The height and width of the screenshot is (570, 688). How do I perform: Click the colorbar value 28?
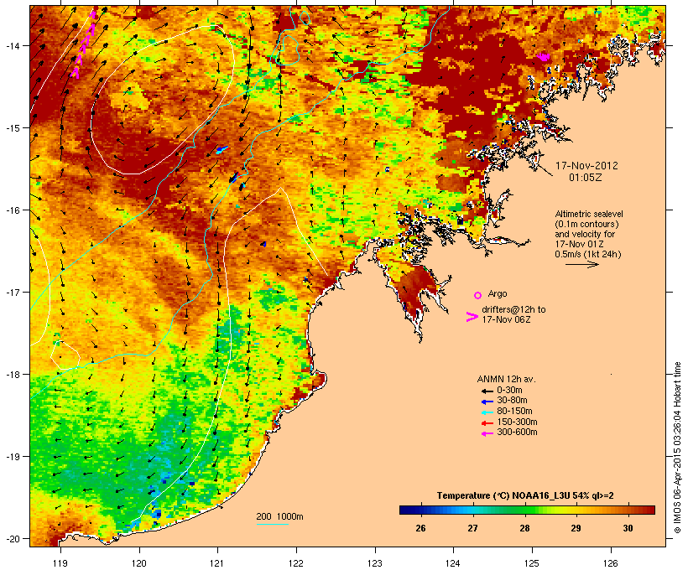pos(524,528)
